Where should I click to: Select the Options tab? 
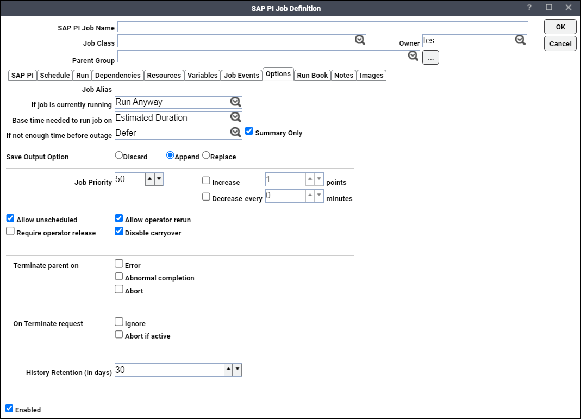278,74
